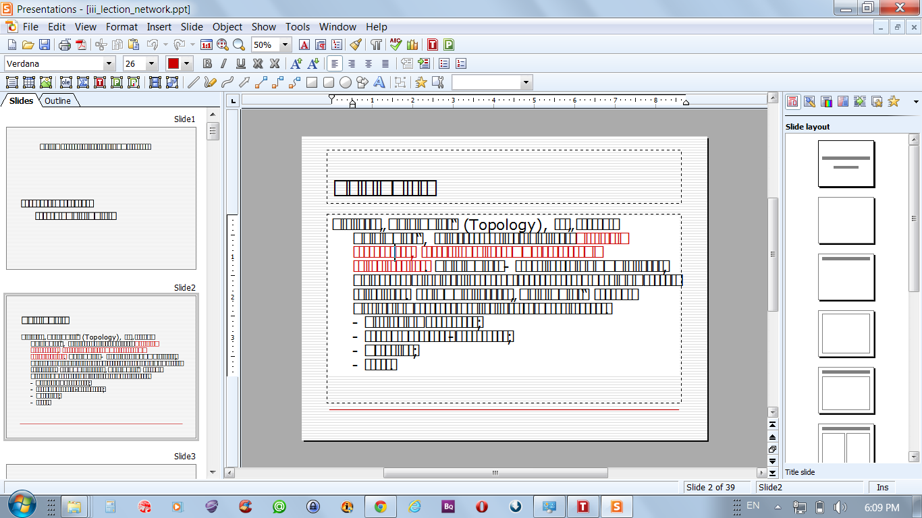This screenshot has height=518, width=922.
Task: Insert a table frame from toolbar
Action: coord(29,83)
